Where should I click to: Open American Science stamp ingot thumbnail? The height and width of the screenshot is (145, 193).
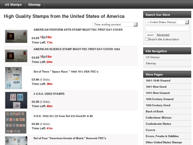[16, 56]
